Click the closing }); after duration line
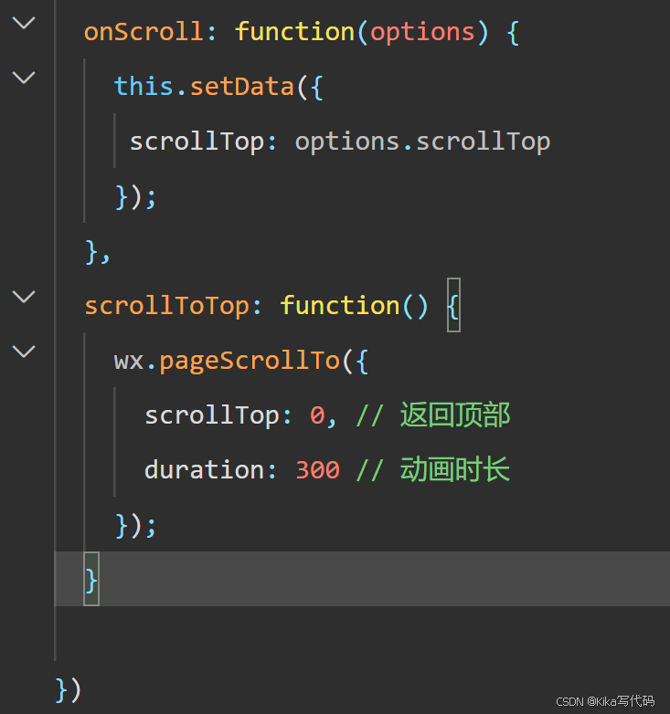The image size is (670, 714). click(136, 525)
